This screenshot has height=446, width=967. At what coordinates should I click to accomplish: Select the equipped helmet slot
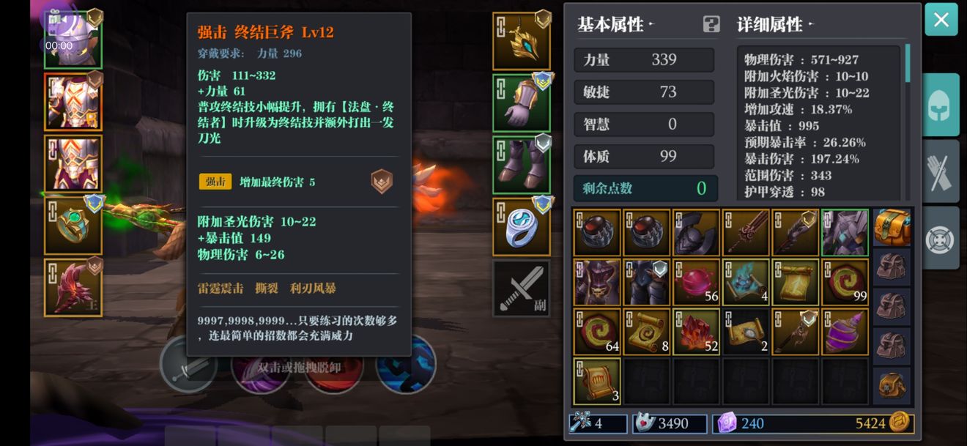73,40
